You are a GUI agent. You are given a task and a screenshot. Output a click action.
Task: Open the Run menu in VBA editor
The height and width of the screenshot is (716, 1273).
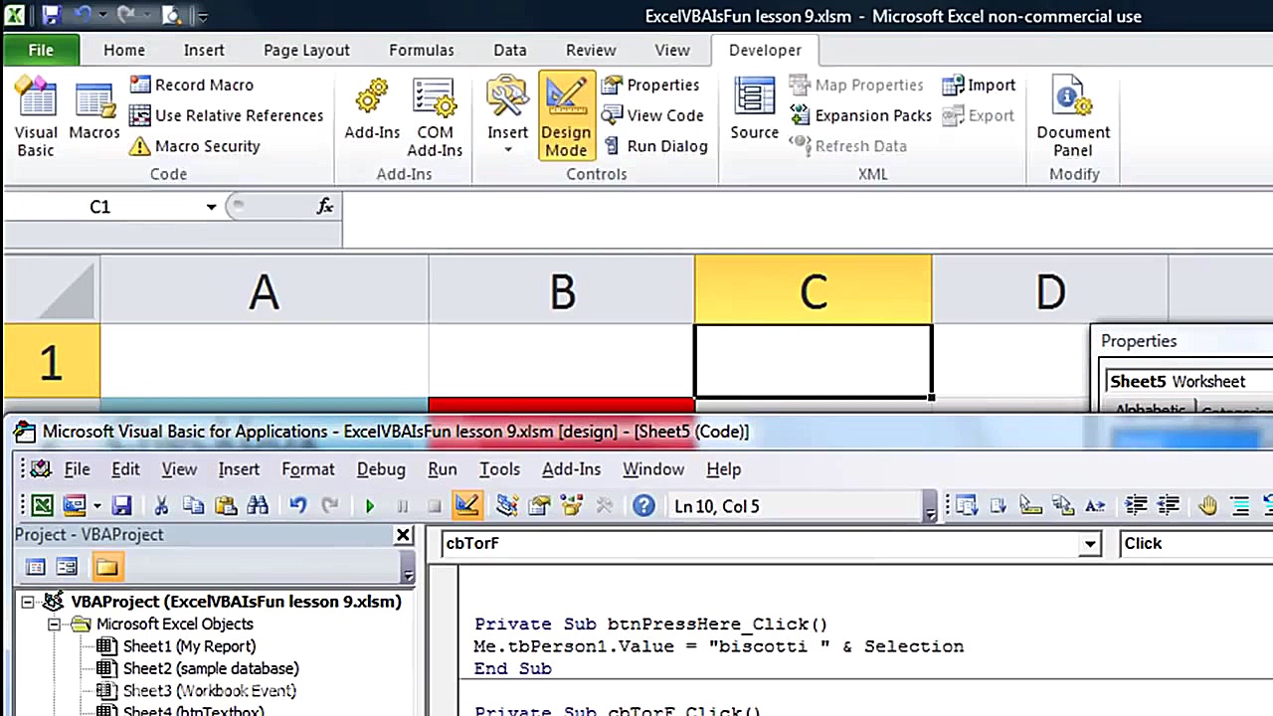443,469
